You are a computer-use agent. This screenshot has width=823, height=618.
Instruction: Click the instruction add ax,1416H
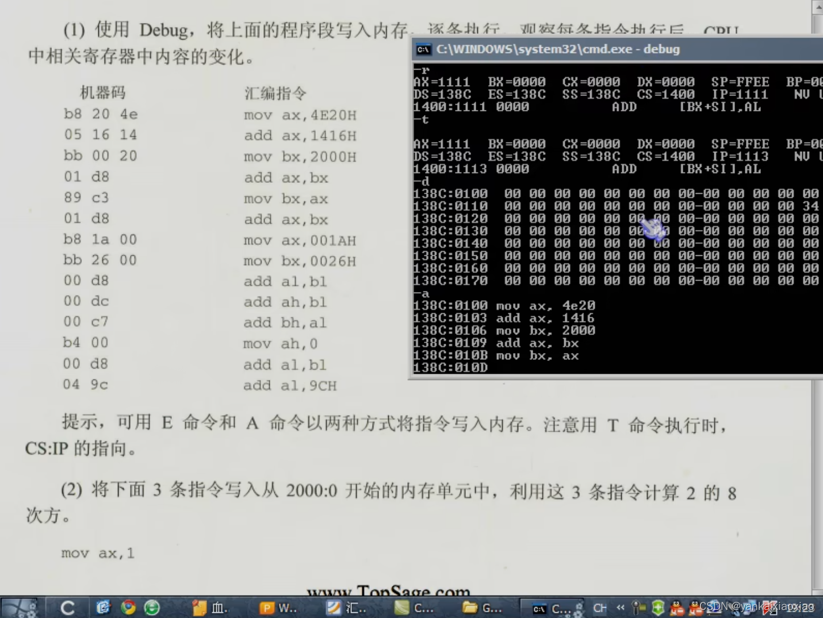click(300, 136)
